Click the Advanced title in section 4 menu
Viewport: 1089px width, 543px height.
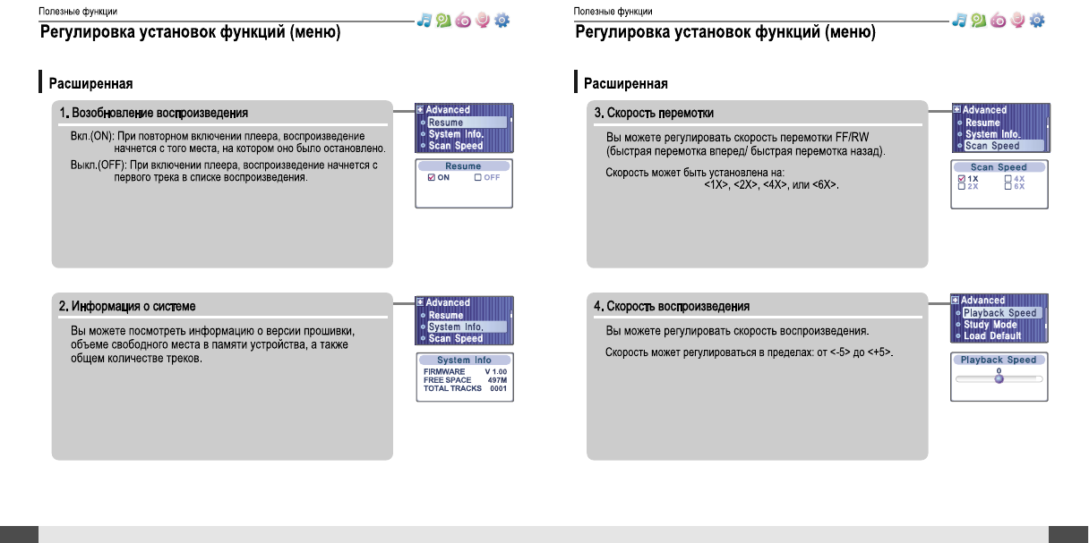coord(983,301)
